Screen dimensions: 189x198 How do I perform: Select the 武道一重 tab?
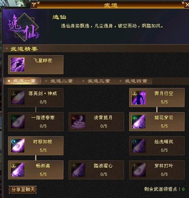(22, 81)
